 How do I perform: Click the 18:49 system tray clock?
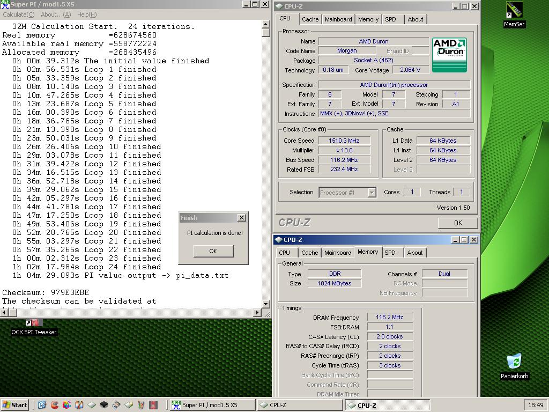tap(536, 405)
